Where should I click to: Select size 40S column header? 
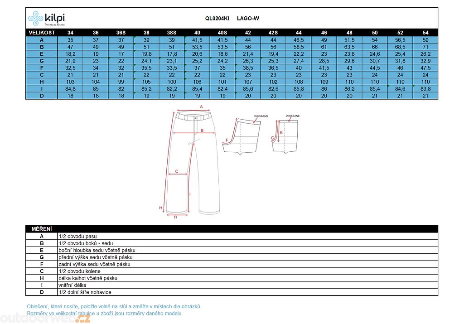tap(222, 33)
